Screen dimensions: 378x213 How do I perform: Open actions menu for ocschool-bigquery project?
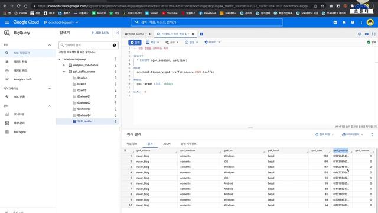116,59
